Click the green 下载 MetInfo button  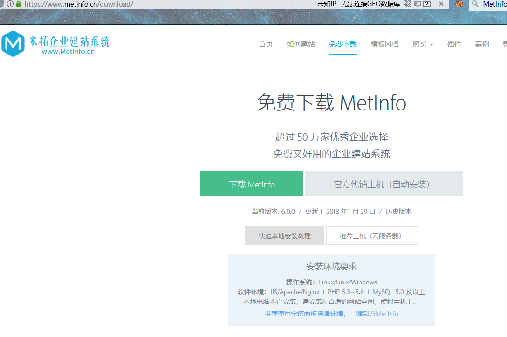[252, 184]
